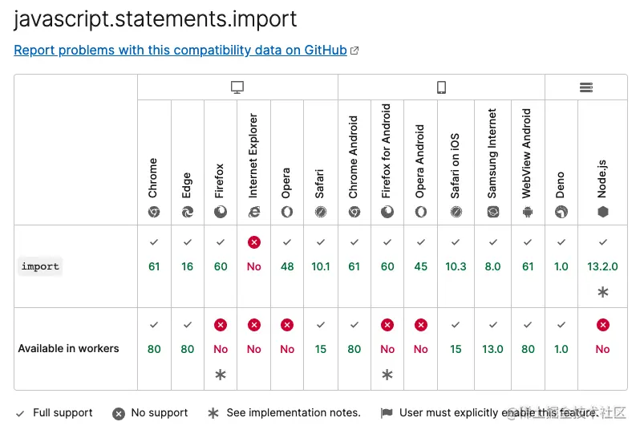Image resolution: width=640 pixels, height=434 pixels.
Task: Click the Internet Explorer browser icon
Action: click(254, 212)
